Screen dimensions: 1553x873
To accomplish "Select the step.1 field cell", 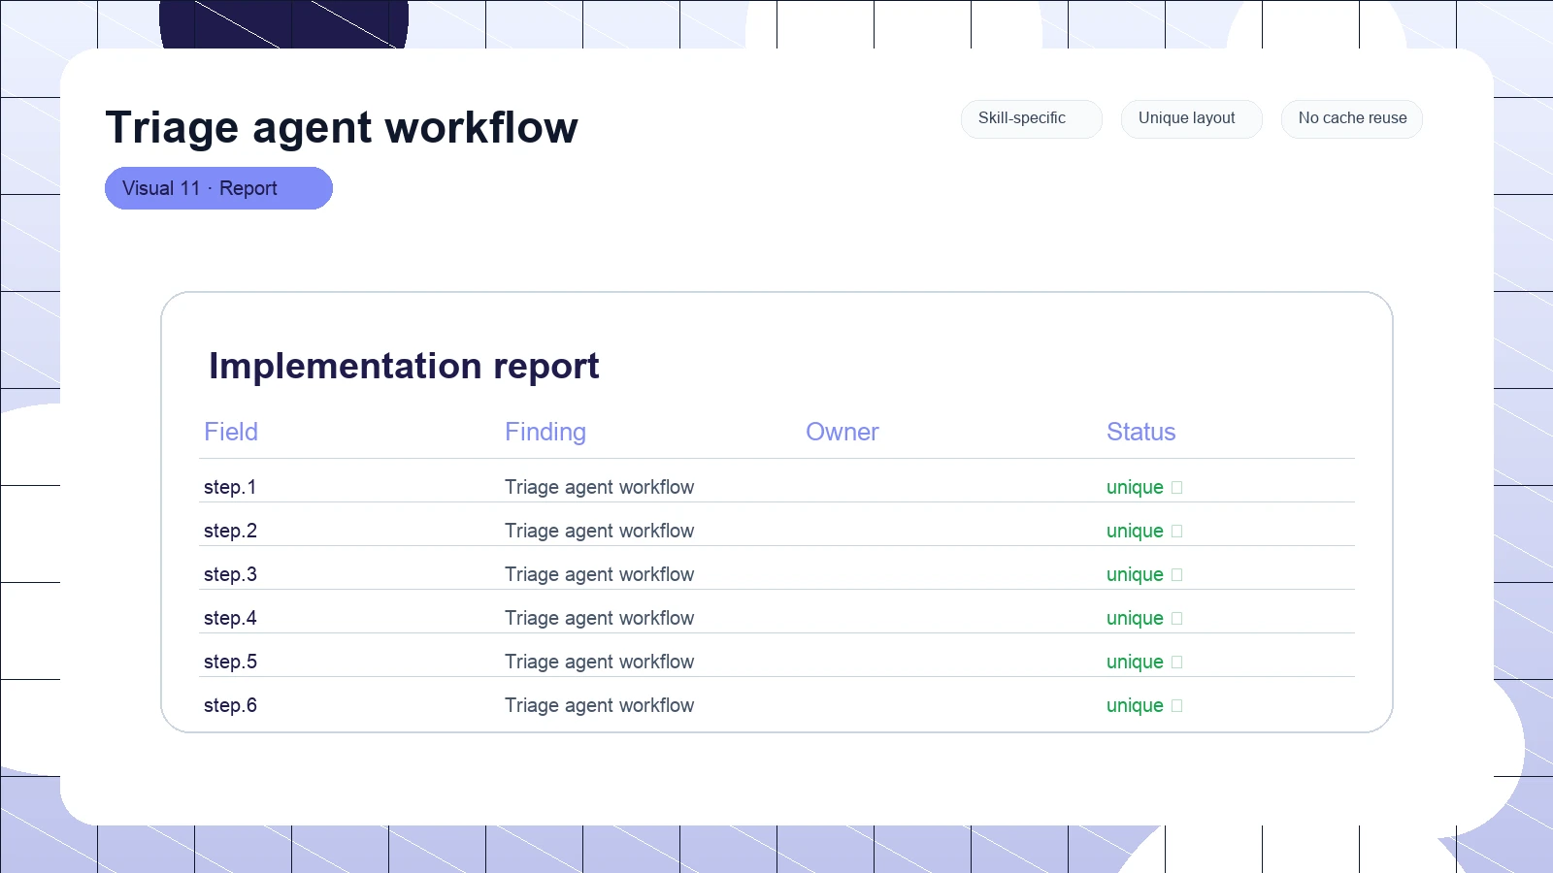I will pyautogui.click(x=230, y=487).
